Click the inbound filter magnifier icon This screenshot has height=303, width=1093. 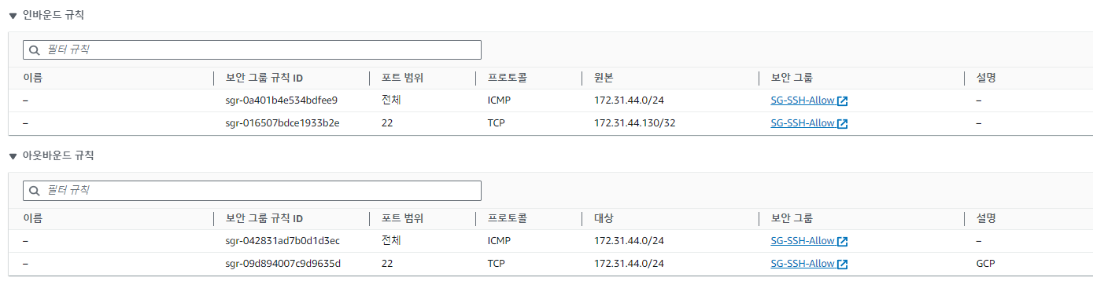click(35, 50)
